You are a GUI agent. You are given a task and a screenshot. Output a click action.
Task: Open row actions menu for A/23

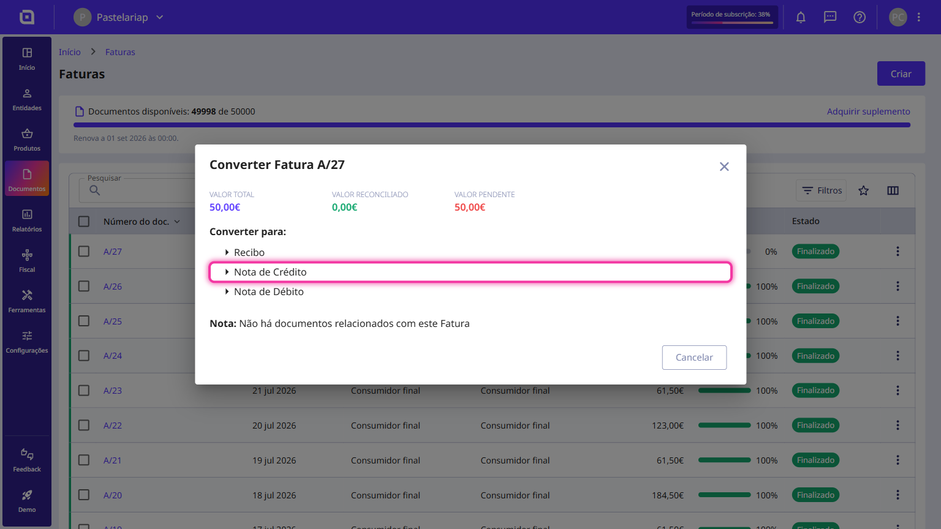click(x=898, y=390)
